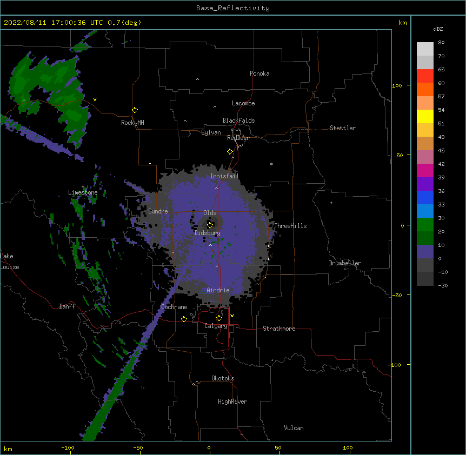
Task: Click the yellow diamond marker south of RedDeer
Action: (x=230, y=152)
